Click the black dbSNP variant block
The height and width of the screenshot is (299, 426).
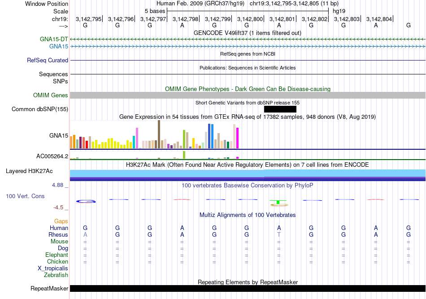(280, 109)
